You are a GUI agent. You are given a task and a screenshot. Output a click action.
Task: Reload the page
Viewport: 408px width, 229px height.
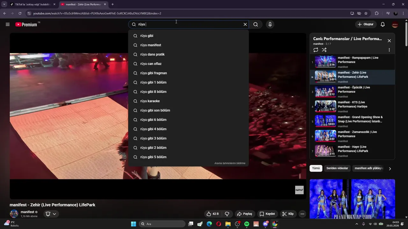[x=20, y=13]
